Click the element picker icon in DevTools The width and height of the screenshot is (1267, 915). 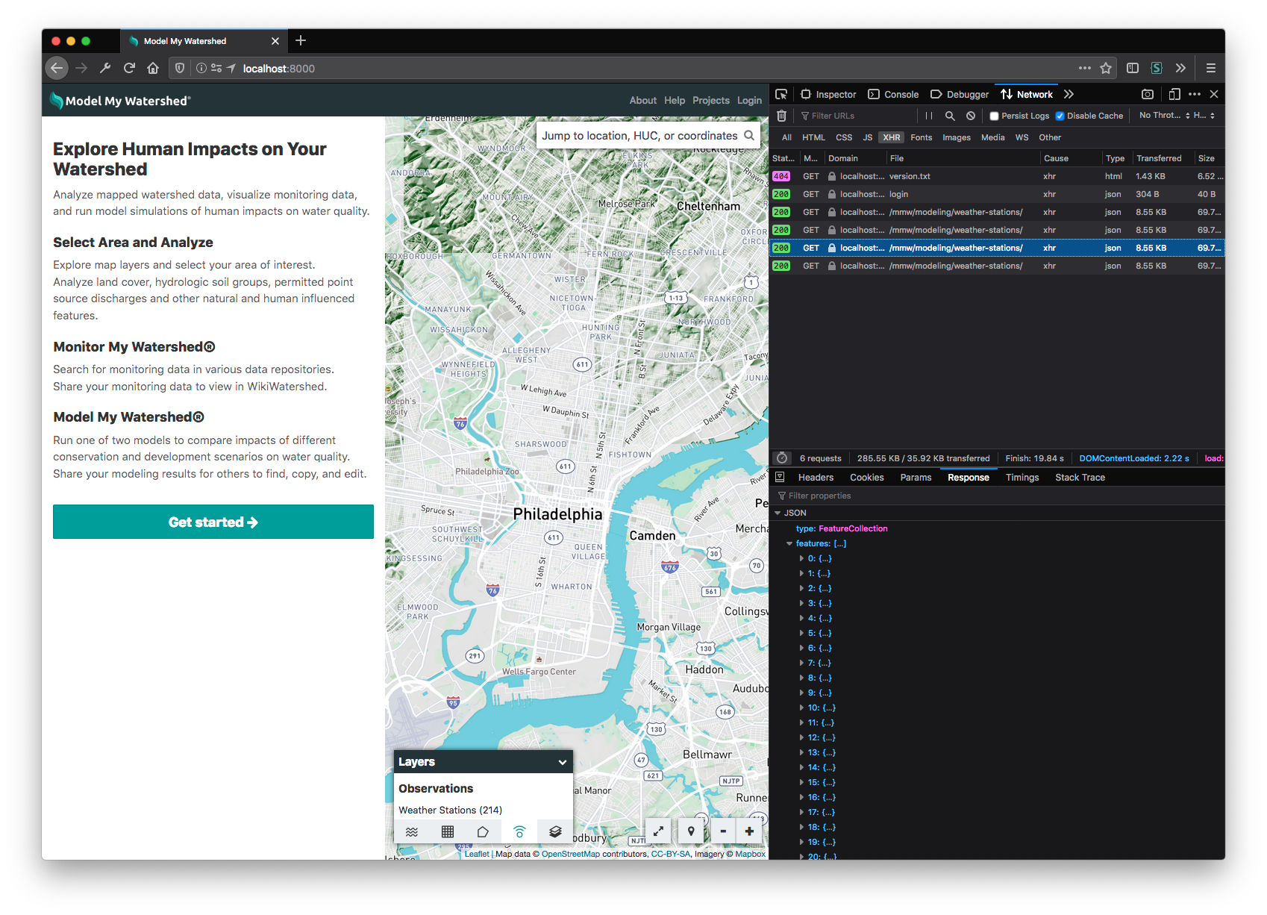point(781,94)
